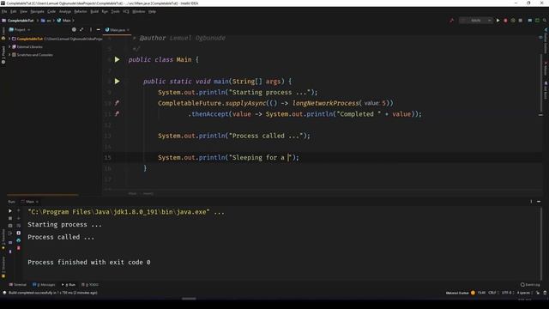The height and width of the screenshot is (309, 549).
Task: Open Run tool window bottom tab
Action: click(x=69, y=285)
